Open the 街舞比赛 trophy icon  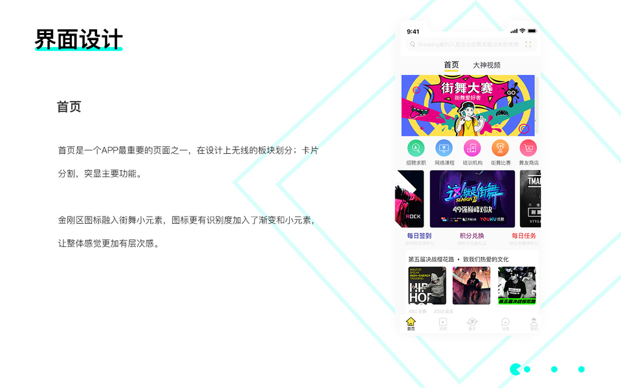coord(500,148)
